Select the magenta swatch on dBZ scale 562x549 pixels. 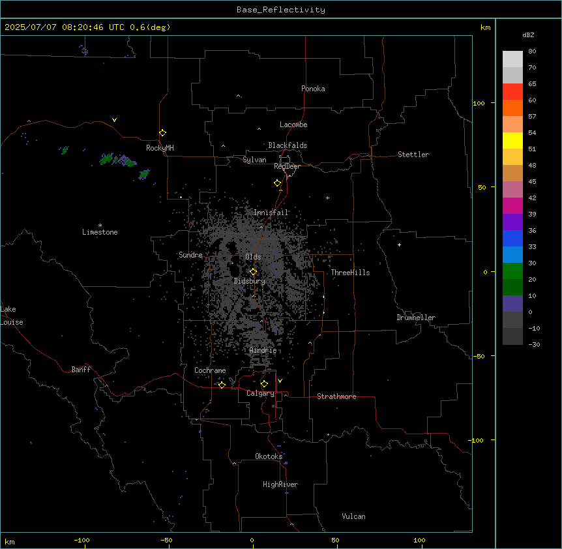click(x=512, y=205)
